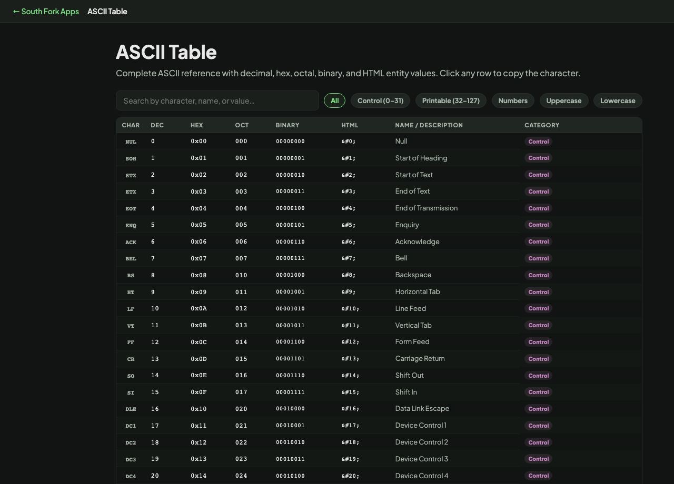This screenshot has height=484, width=674.
Task: Click the Shift In description
Action: (406, 392)
